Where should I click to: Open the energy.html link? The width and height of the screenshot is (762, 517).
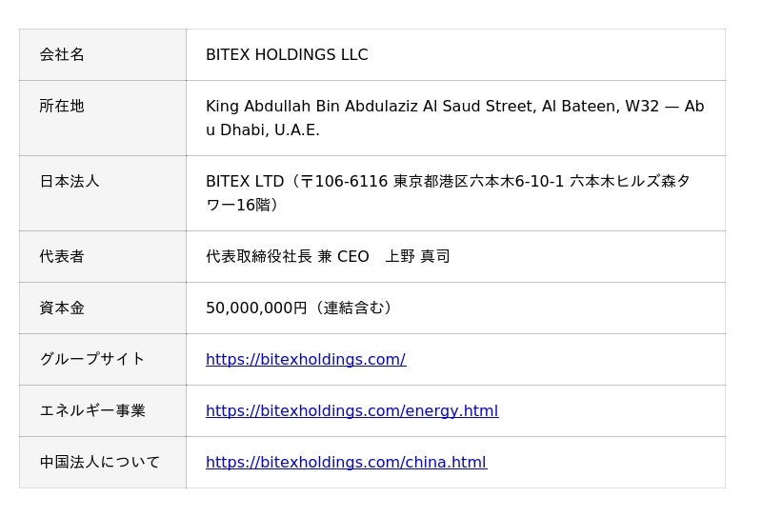[x=351, y=410]
